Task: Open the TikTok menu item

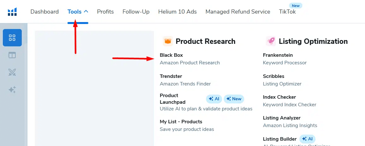Action: [287, 12]
